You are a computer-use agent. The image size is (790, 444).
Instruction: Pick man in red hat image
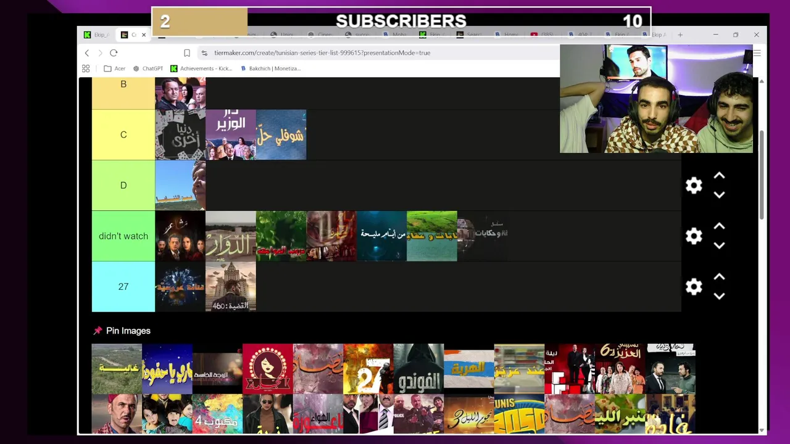(117, 414)
